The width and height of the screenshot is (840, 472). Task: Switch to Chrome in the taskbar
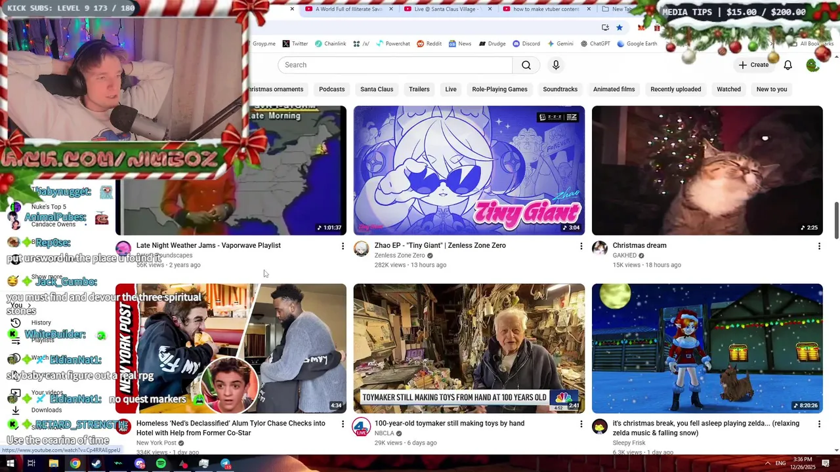(x=75, y=463)
